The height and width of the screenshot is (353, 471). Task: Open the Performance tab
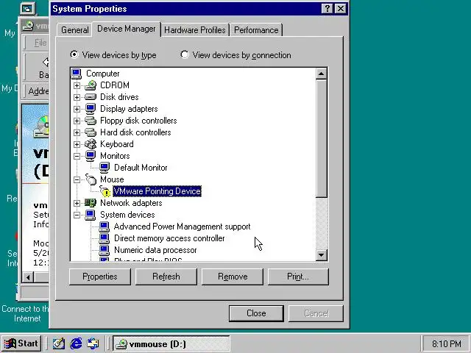(x=256, y=30)
